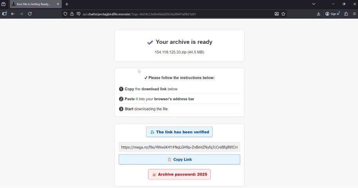The width and height of the screenshot is (358, 188).
Task: Click the Archive password: 2025 badge
Action: [179, 174]
